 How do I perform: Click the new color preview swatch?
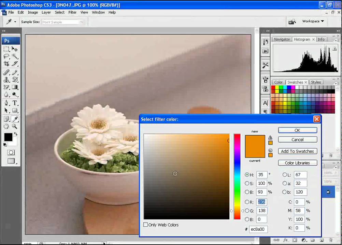[x=255, y=141]
